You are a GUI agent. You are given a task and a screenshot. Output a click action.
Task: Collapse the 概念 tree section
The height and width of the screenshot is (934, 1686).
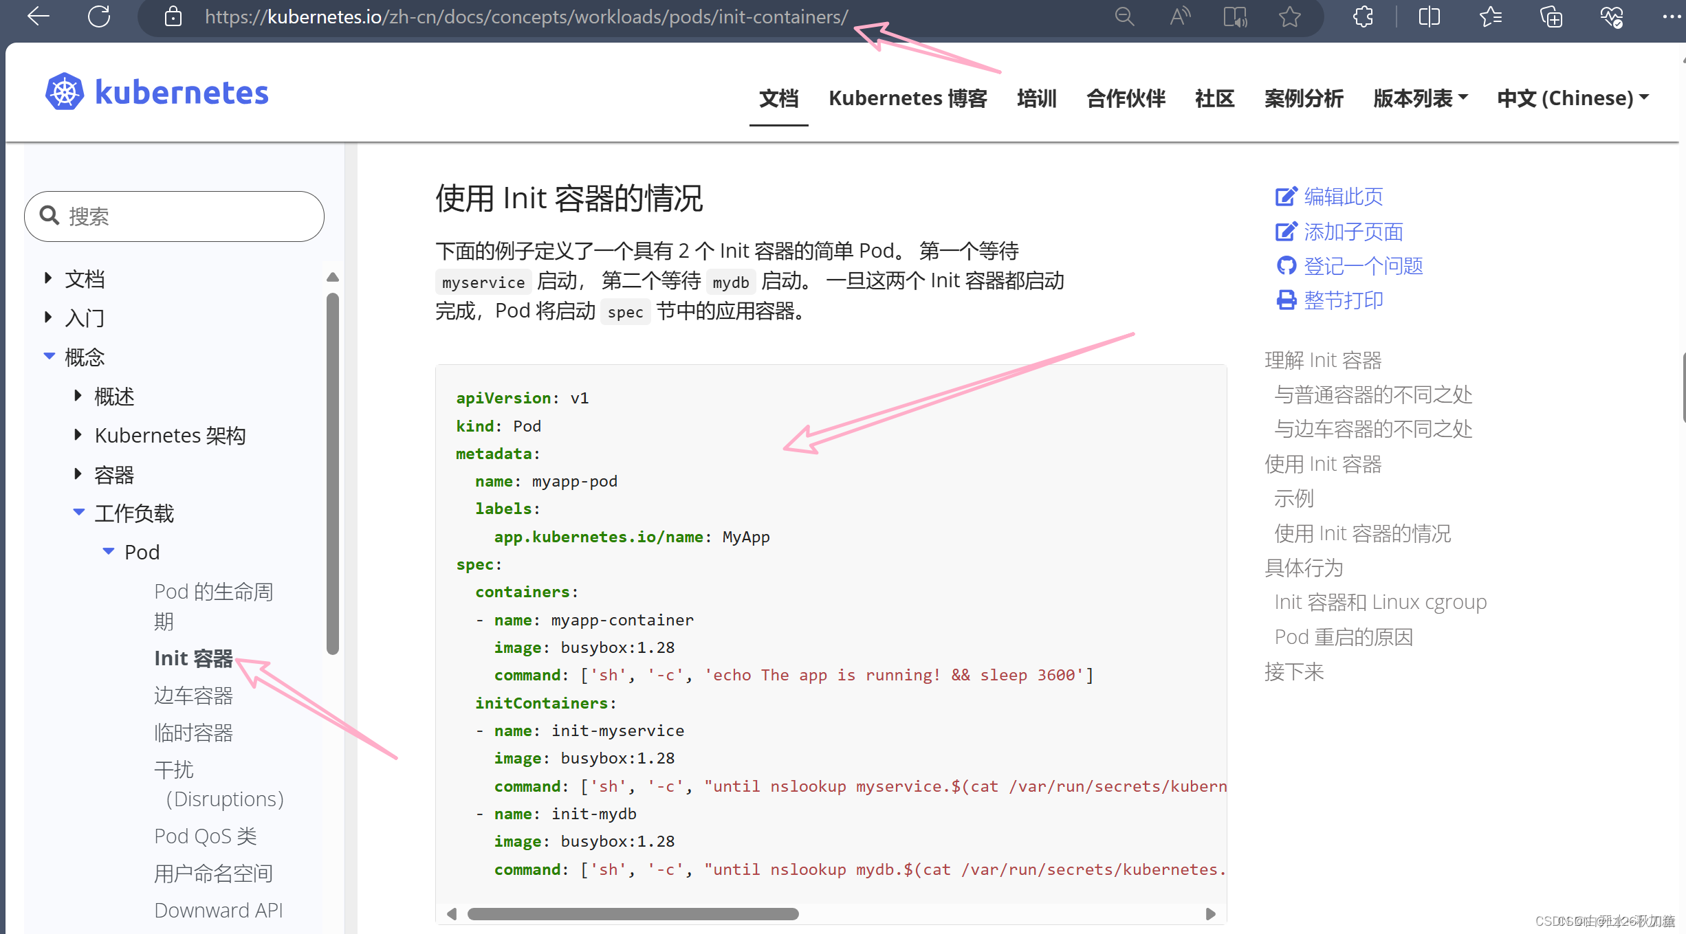(49, 356)
